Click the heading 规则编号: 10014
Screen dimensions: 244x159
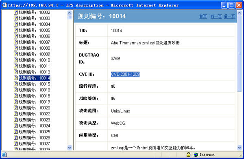click(102, 16)
